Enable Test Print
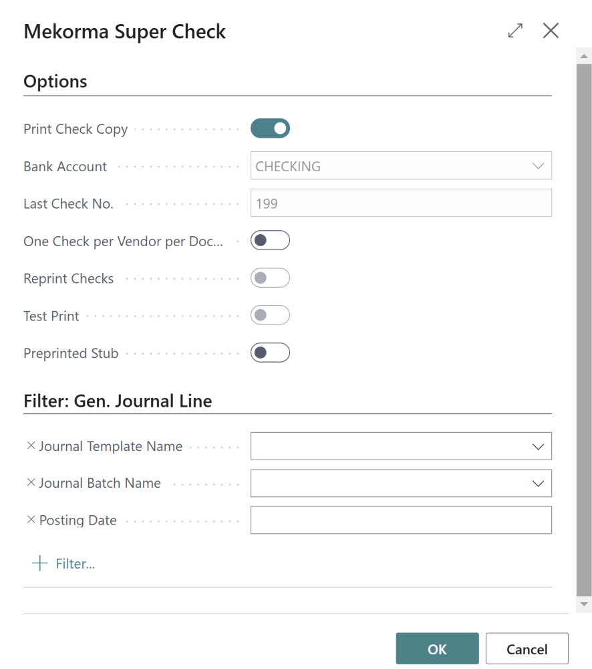 pos(270,315)
